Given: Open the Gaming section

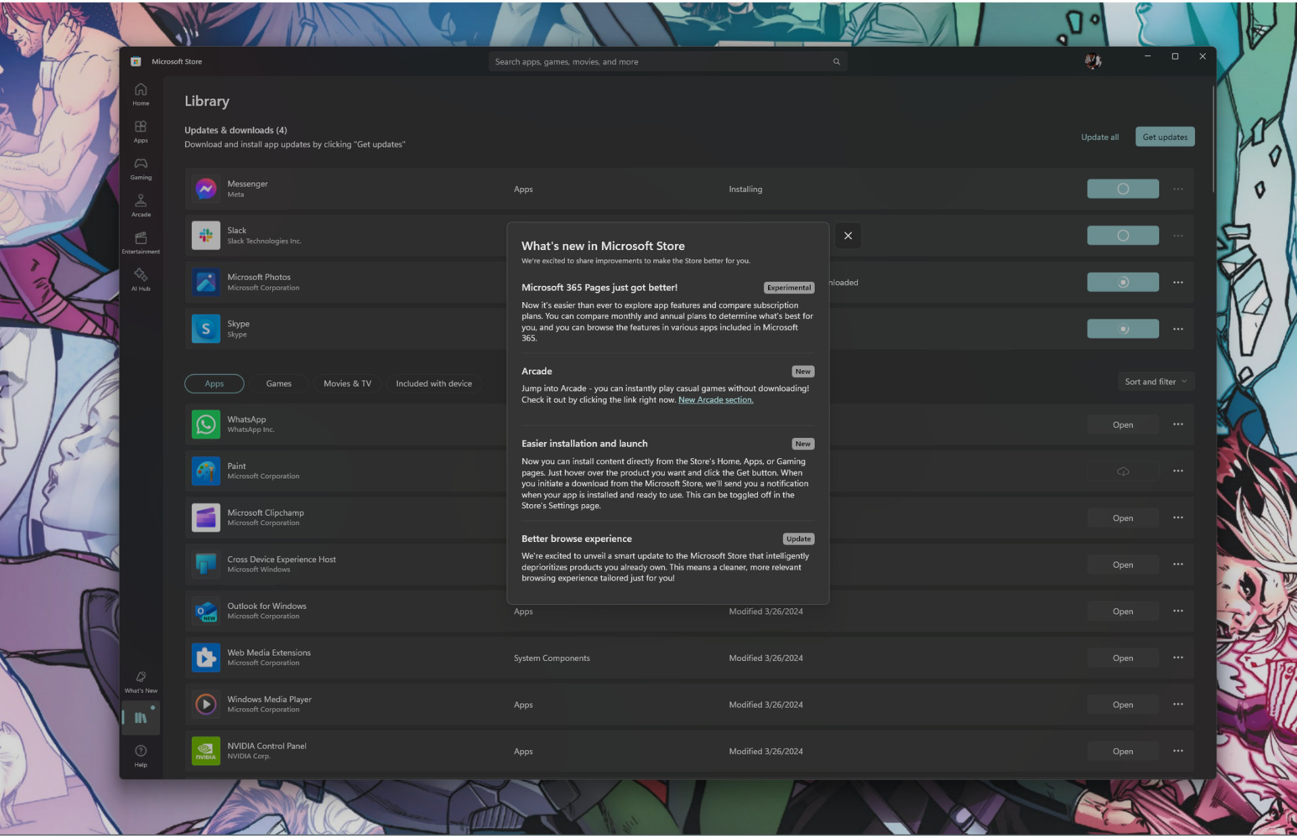Looking at the screenshot, I should (x=141, y=168).
